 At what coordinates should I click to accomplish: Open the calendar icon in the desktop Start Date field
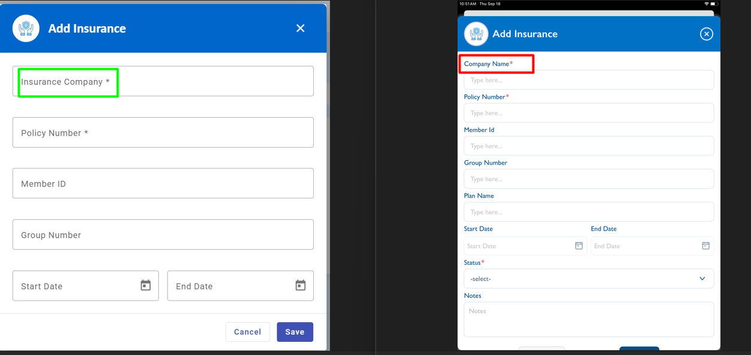146,286
